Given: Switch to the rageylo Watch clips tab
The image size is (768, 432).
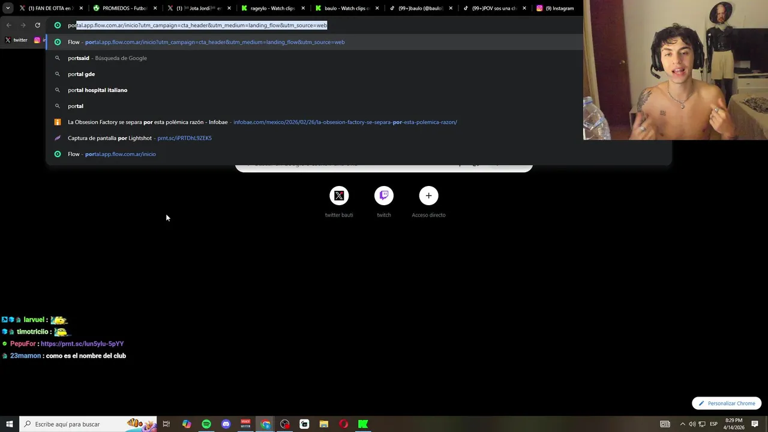Looking at the screenshot, I should (274, 8).
